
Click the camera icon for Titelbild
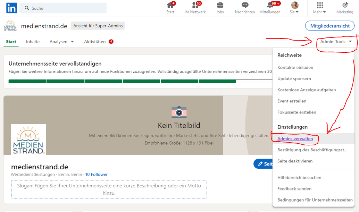click(x=179, y=112)
